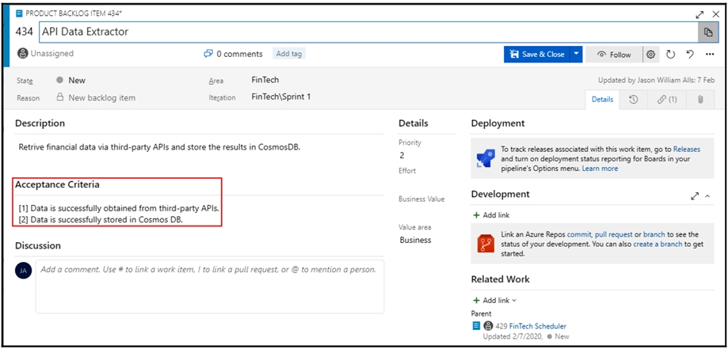Click the Add tag button
Screen dimensions: 728x349
(x=289, y=54)
